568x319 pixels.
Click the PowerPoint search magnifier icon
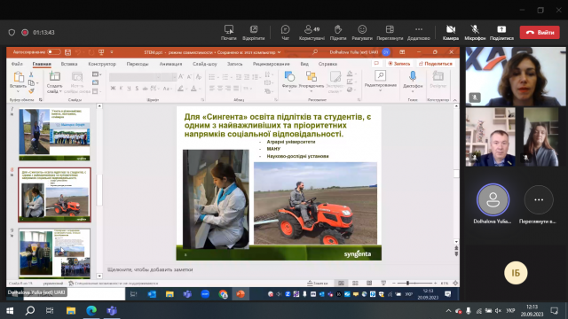coord(315,52)
